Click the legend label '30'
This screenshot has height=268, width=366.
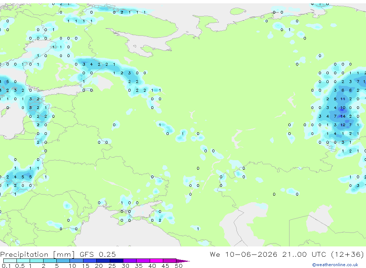(x=125, y=266)
